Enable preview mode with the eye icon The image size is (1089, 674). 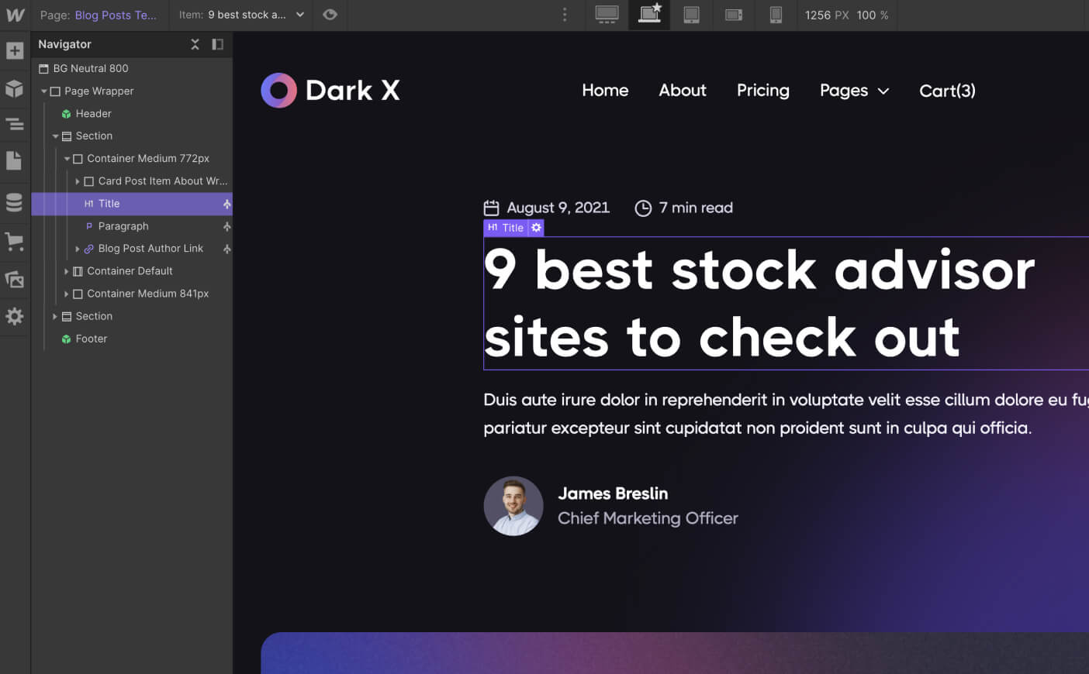330,15
